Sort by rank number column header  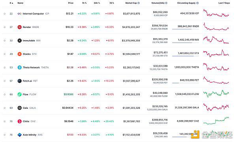11,3
